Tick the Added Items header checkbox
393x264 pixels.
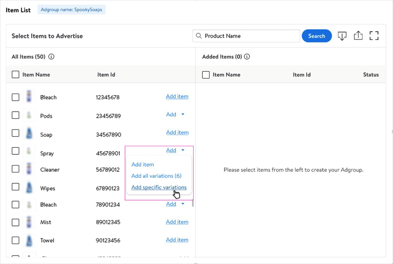206,75
